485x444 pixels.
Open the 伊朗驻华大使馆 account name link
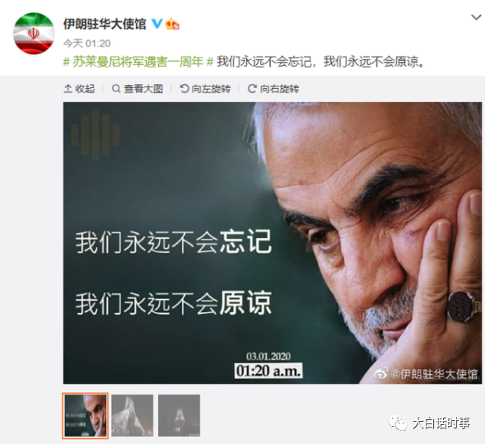(105, 24)
